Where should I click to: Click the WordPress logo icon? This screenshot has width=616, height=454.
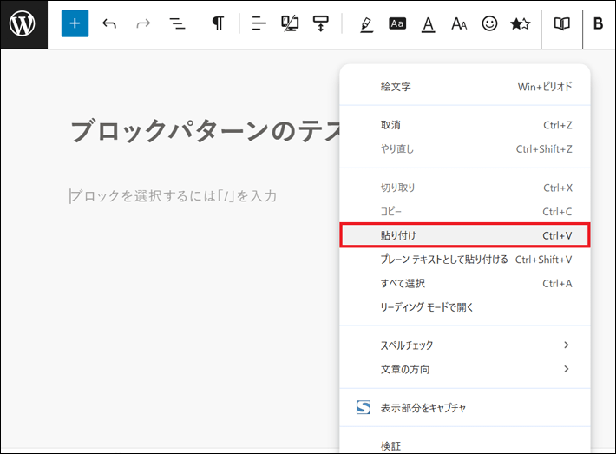pos(23,24)
